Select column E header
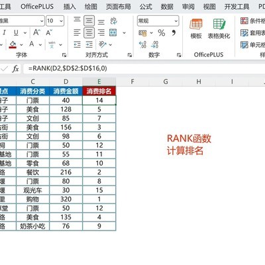The width and height of the screenshot is (265, 265). [x=99, y=81]
